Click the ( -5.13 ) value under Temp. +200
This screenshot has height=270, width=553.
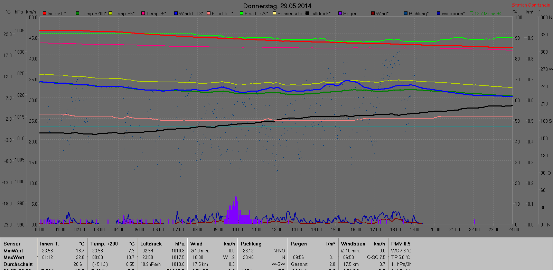100,264
